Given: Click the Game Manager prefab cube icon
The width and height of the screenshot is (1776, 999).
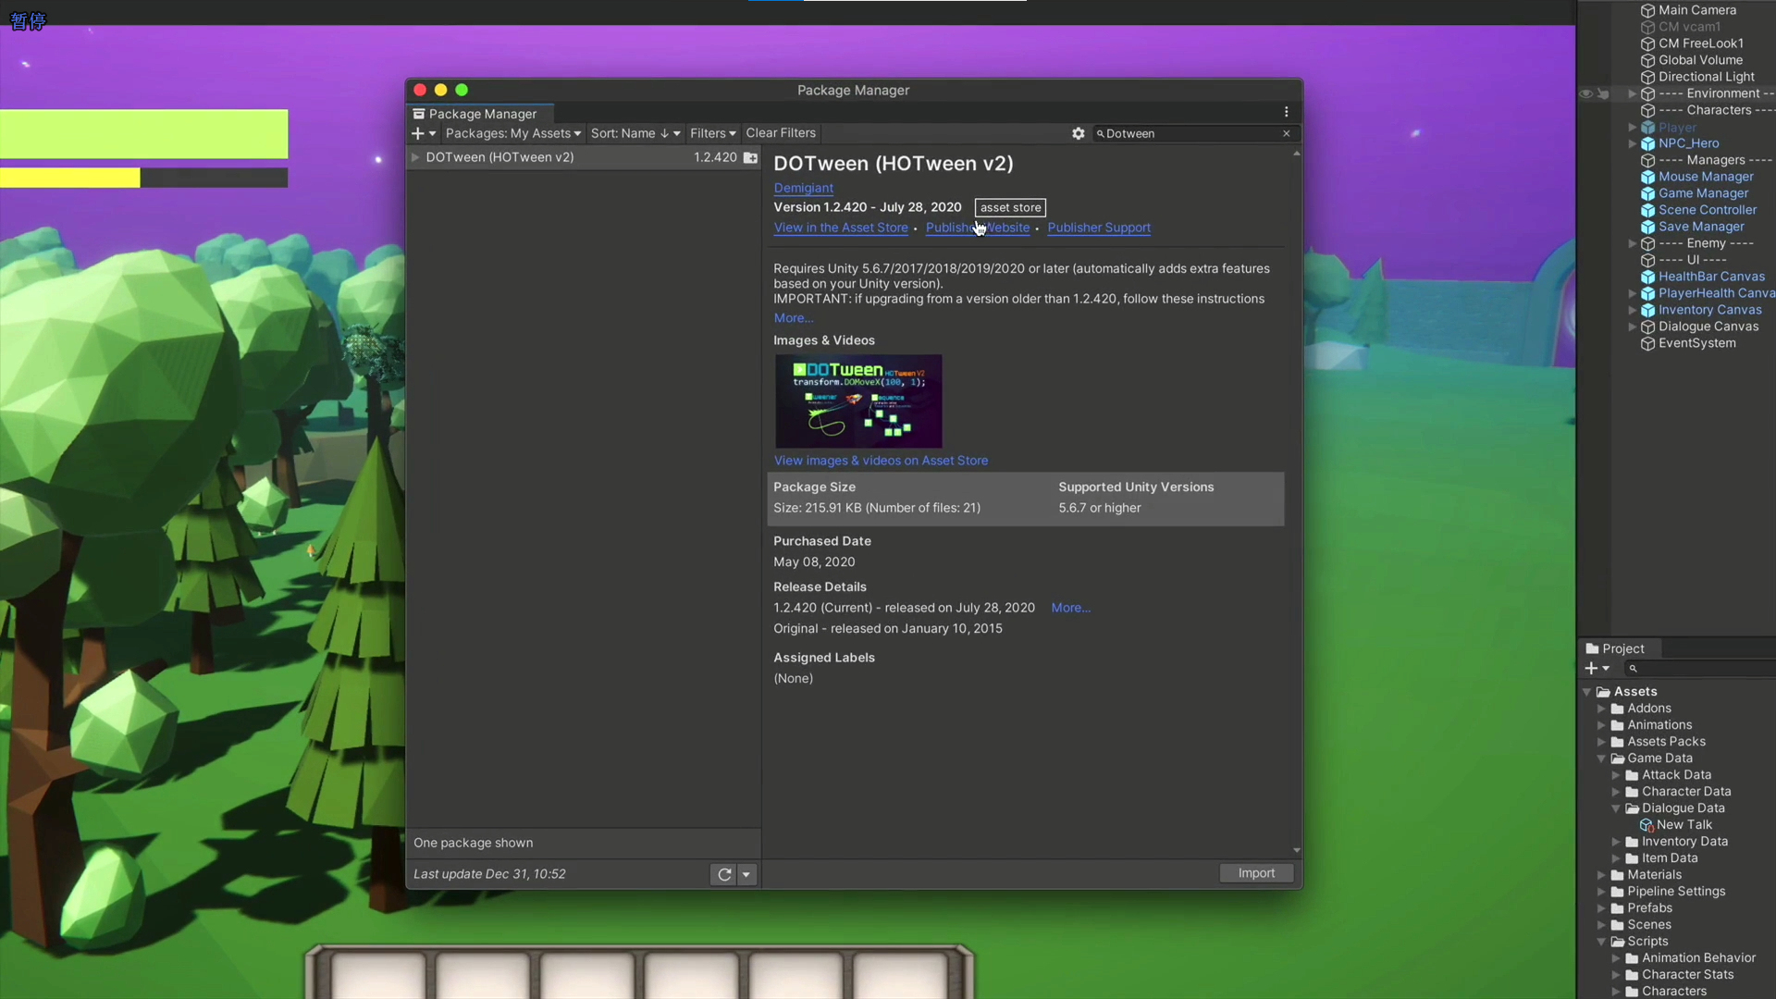Looking at the screenshot, I should (1647, 193).
